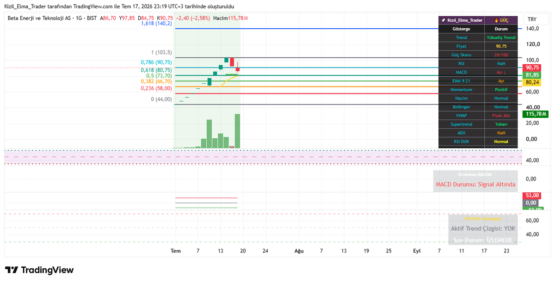Click the Ağu month label on time axis
This screenshot has width=555, height=283.
(x=299, y=251)
